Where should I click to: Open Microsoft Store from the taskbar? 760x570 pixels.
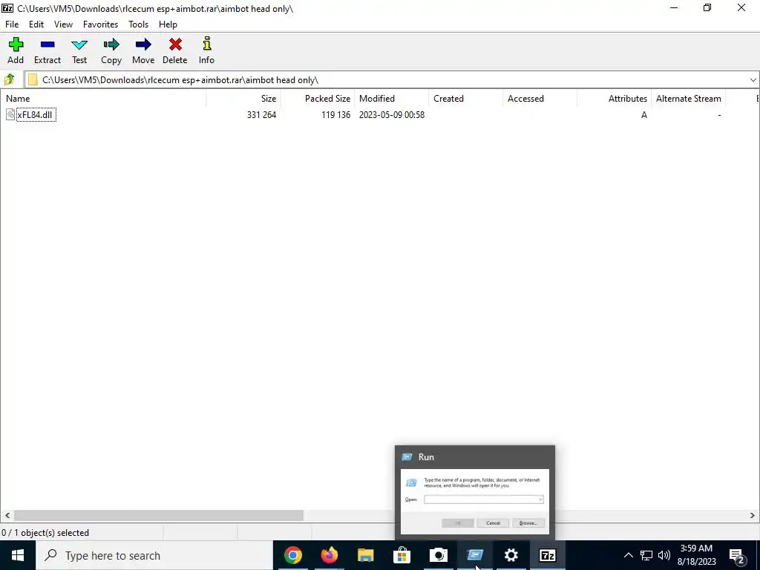click(x=402, y=555)
